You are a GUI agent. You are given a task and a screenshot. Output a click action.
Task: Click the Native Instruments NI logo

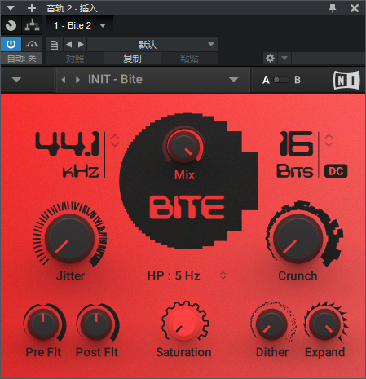point(346,80)
